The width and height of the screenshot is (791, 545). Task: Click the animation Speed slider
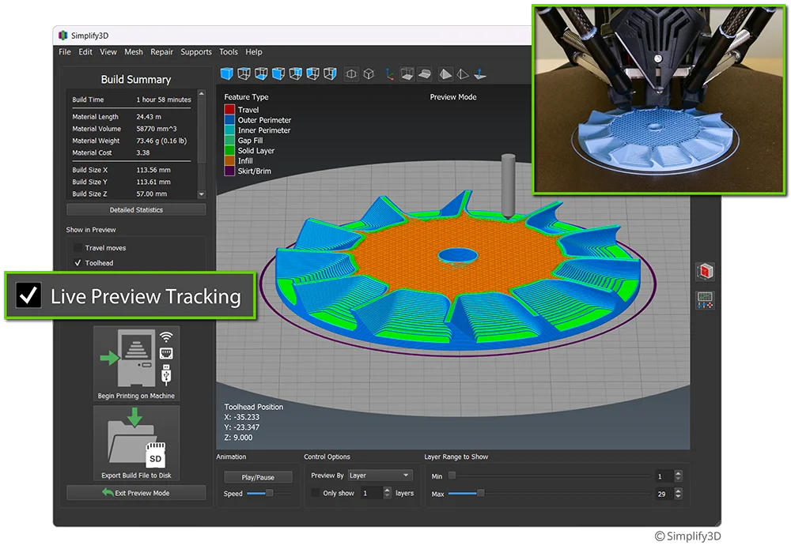[260, 493]
